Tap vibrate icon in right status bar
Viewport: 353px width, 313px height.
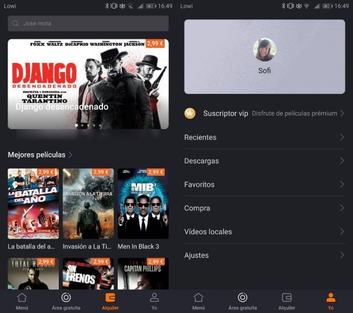tap(291, 6)
